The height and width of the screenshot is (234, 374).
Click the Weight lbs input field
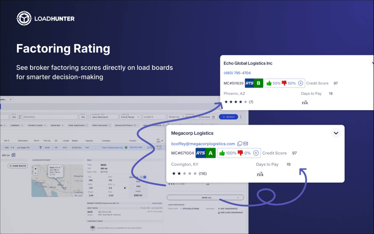coord(174,117)
